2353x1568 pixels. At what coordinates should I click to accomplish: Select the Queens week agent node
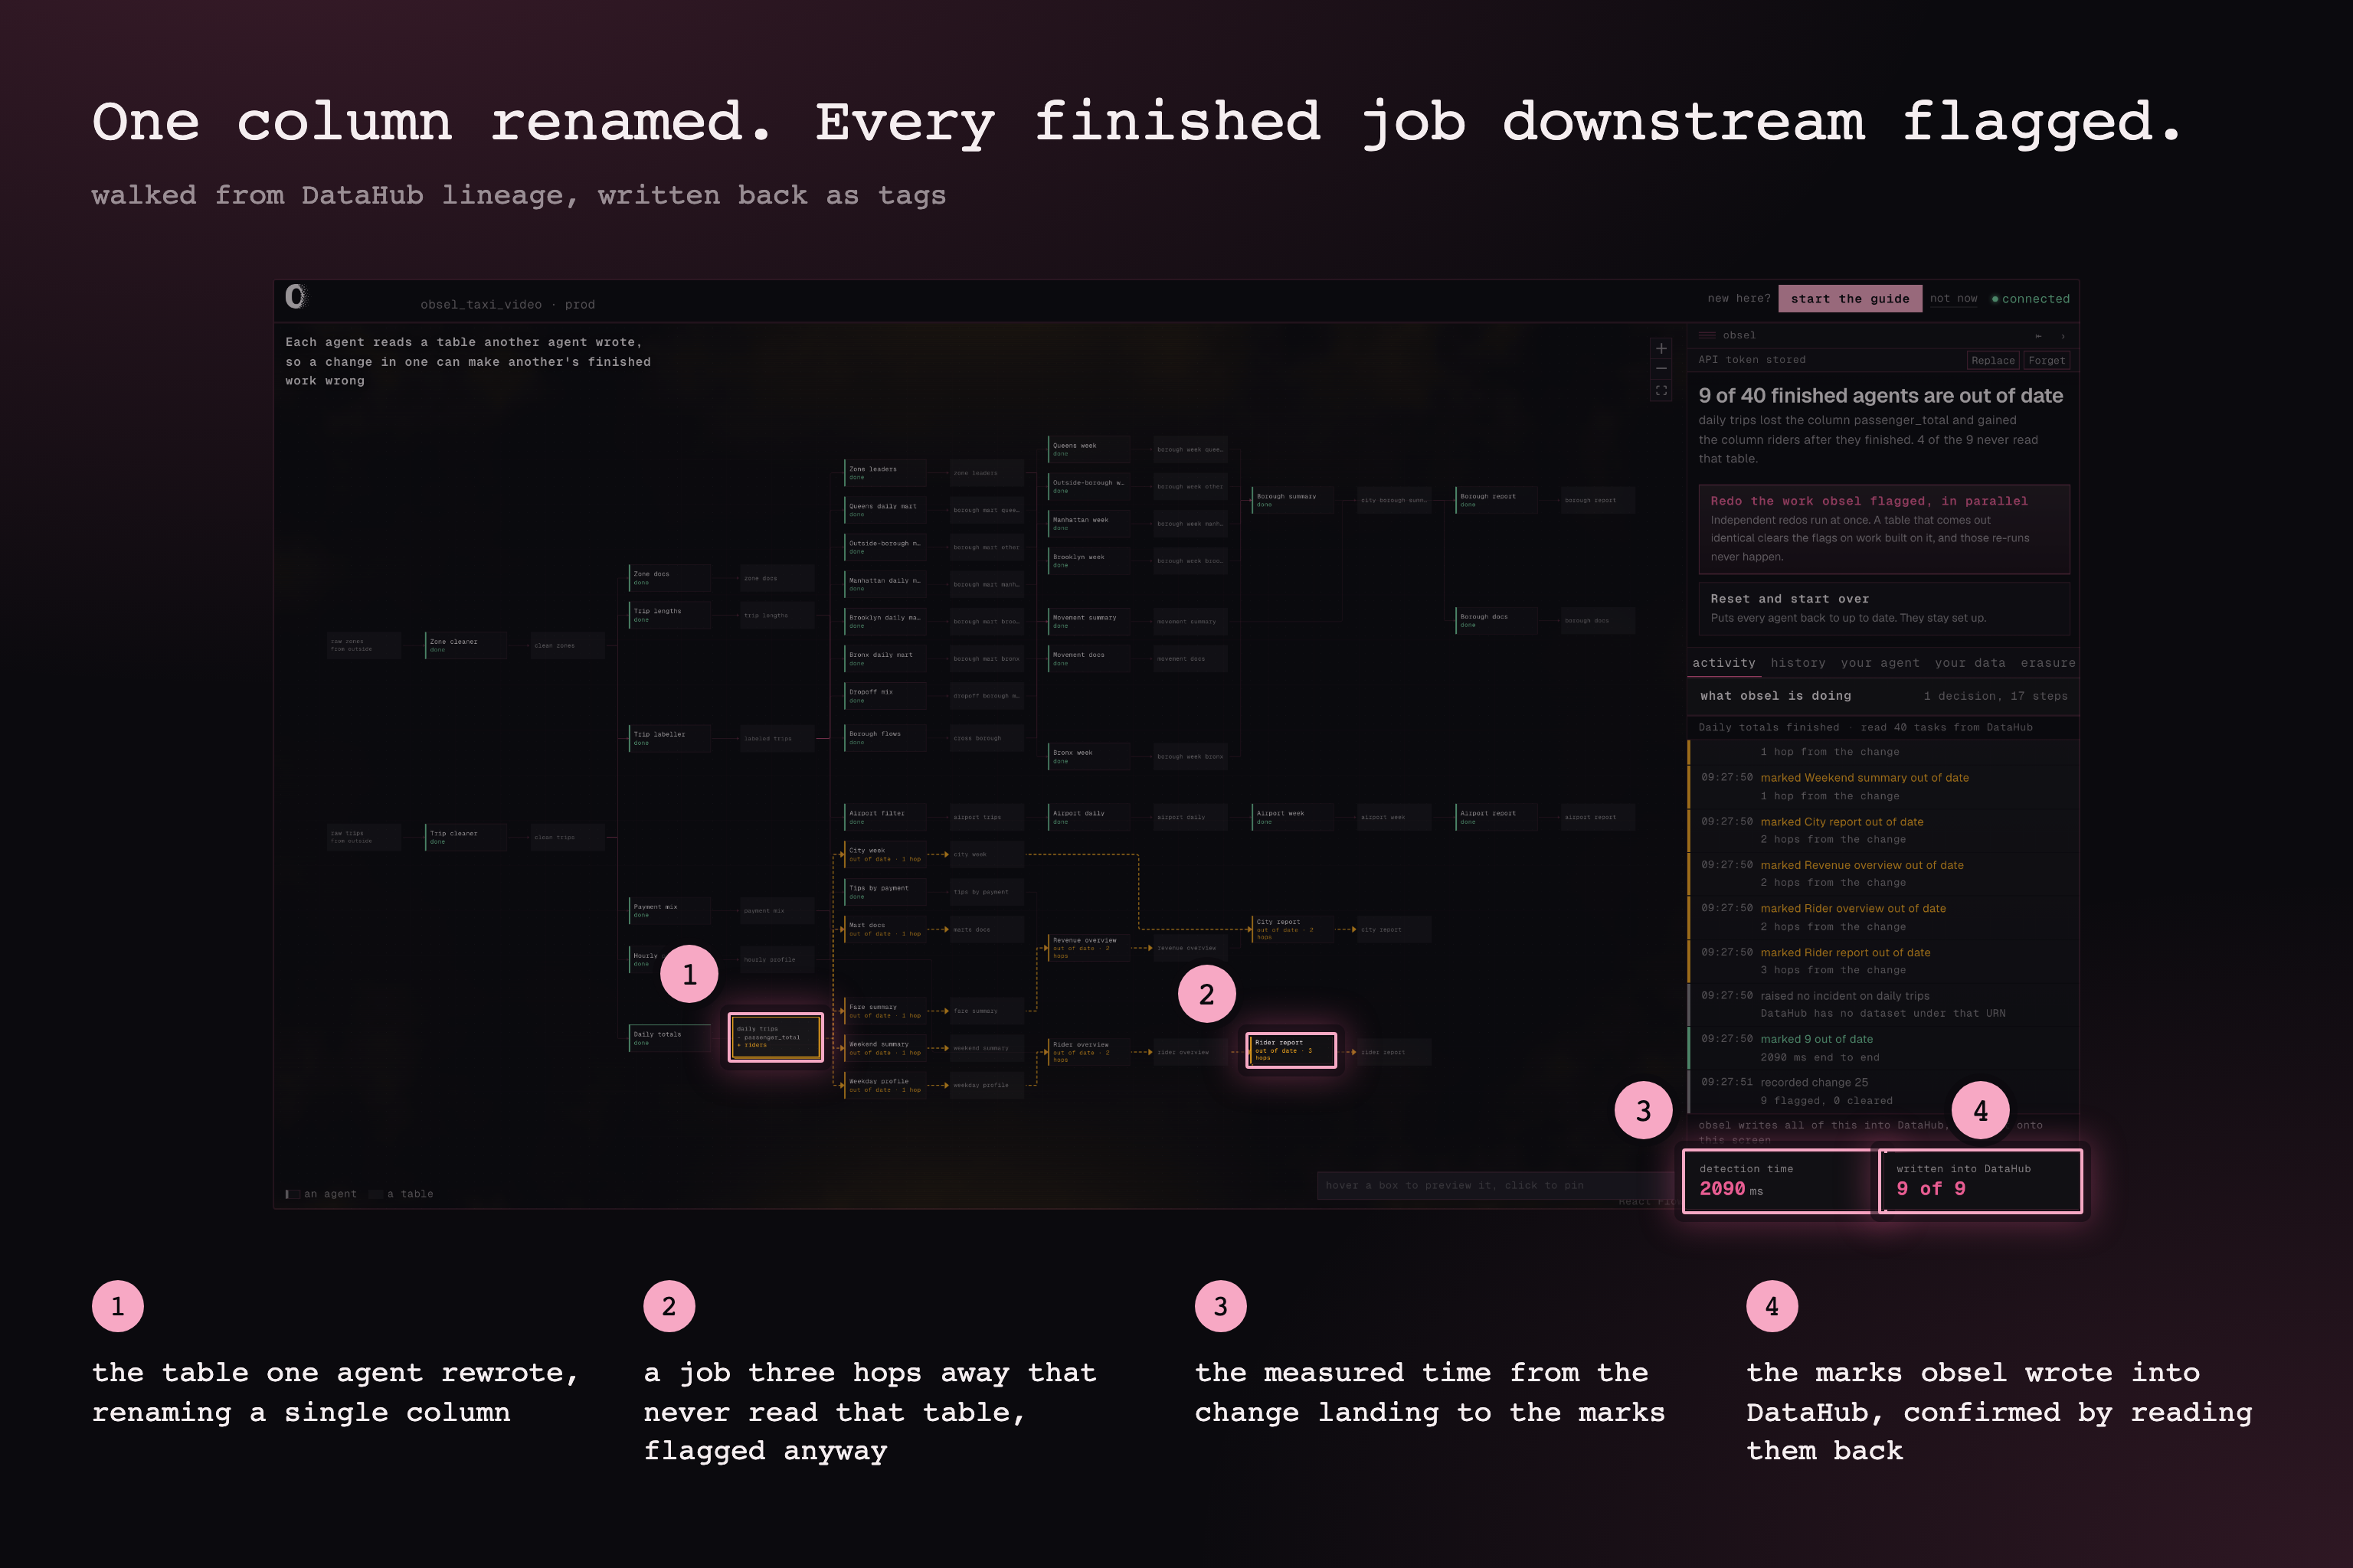[x=1088, y=449]
